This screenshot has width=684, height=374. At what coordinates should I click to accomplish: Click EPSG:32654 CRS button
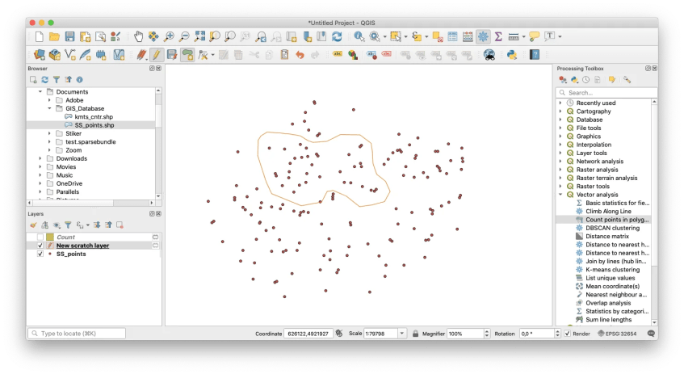point(619,334)
